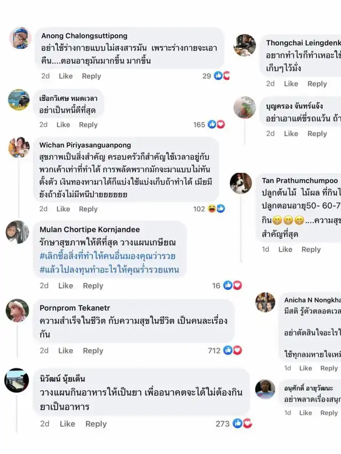Reply to Wichan Piriyasanguanpong's comment
The image size is (341, 454).
88,209
